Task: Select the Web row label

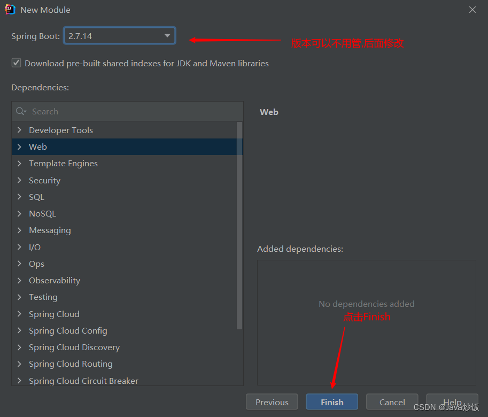Action: (37, 146)
